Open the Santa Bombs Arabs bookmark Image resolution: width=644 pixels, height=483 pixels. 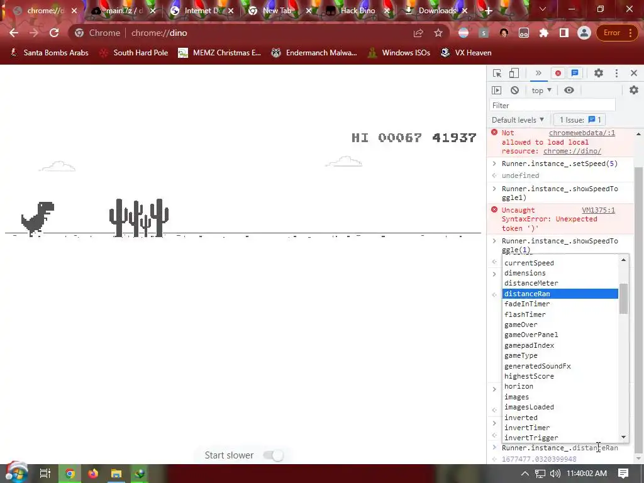click(49, 53)
